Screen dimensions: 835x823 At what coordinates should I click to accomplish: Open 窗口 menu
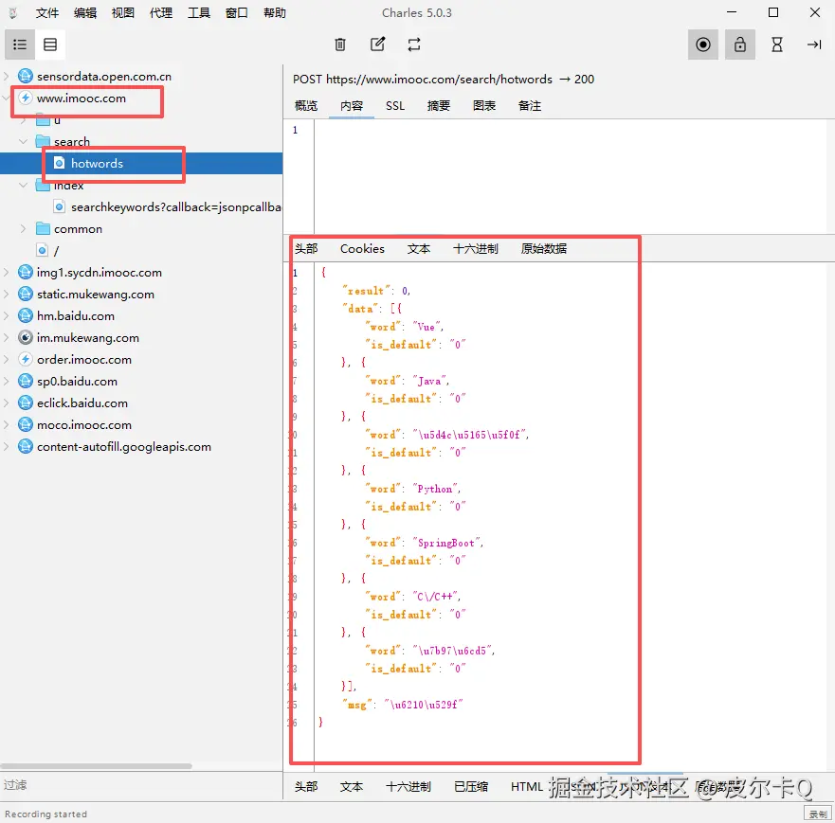[236, 12]
